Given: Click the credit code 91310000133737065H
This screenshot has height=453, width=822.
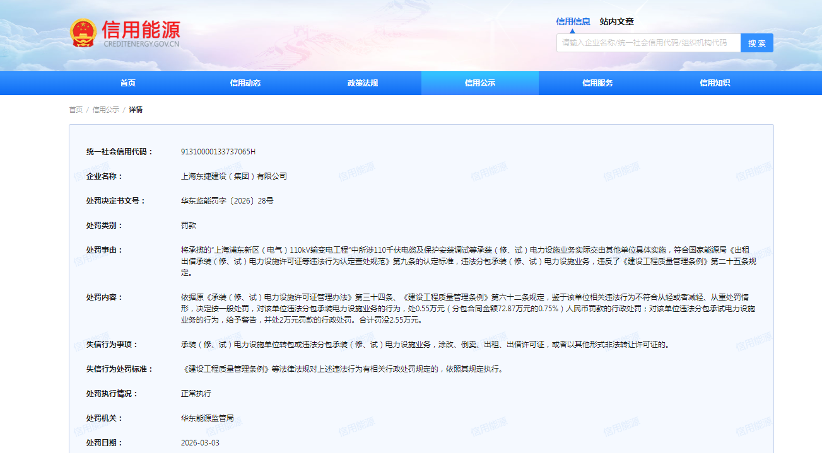Looking at the screenshot, I should (x=218, y=152).
